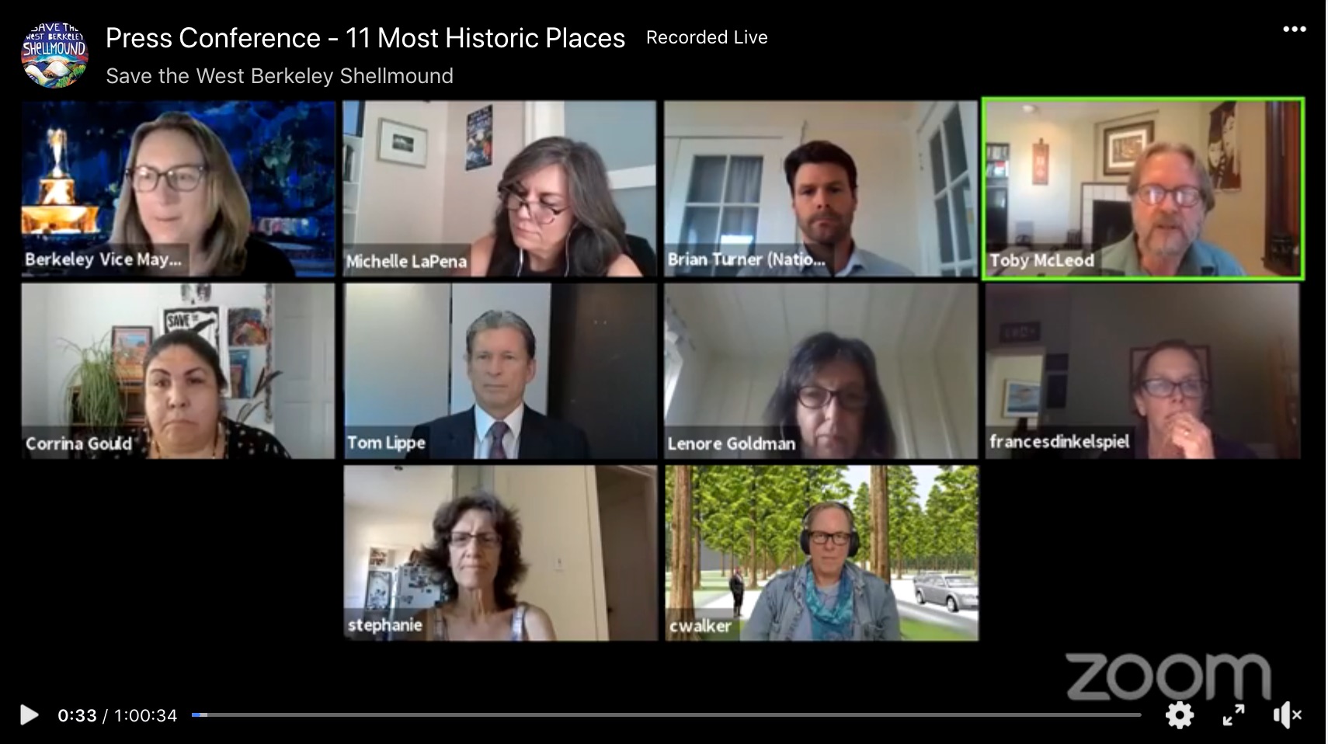Select Michelle LaPena's video tile

(x=499, y=189)
